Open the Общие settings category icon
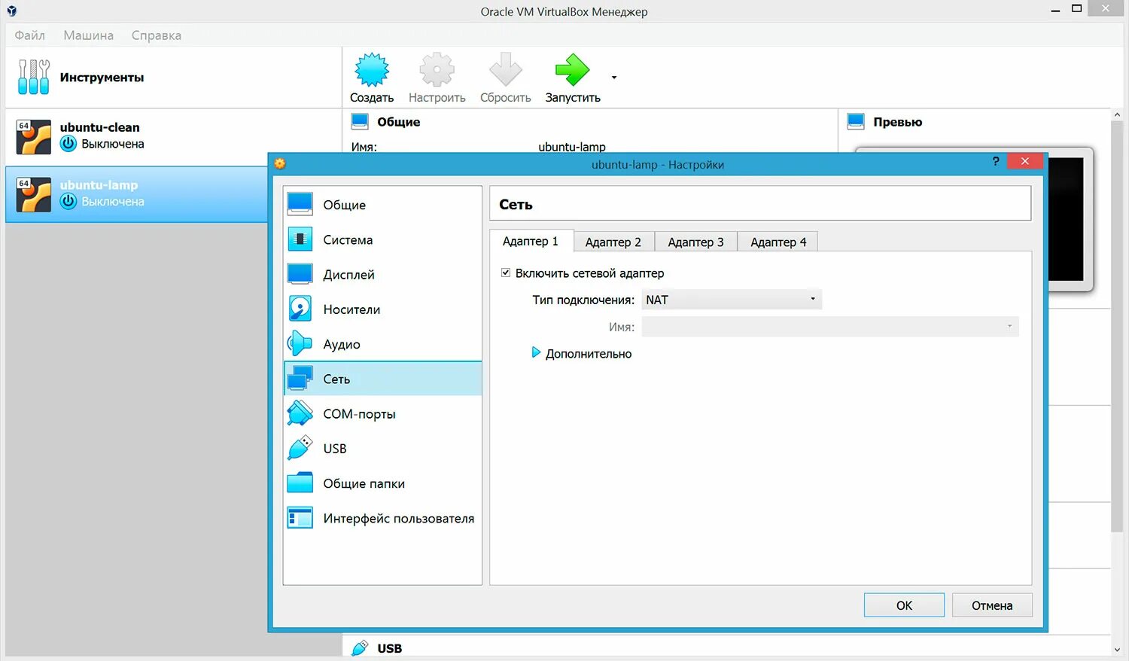Image resolution: width=1129 pixels, height=661 pixels. [x=300, y=204]
